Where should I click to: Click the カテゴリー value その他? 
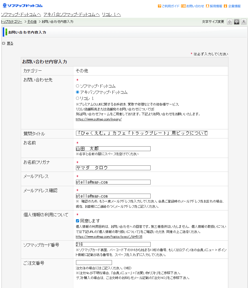pos(82,71)
